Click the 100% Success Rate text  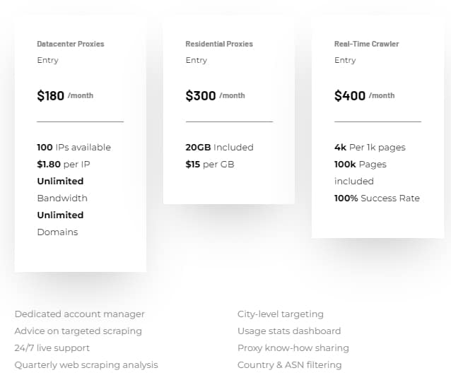[377, 198]
